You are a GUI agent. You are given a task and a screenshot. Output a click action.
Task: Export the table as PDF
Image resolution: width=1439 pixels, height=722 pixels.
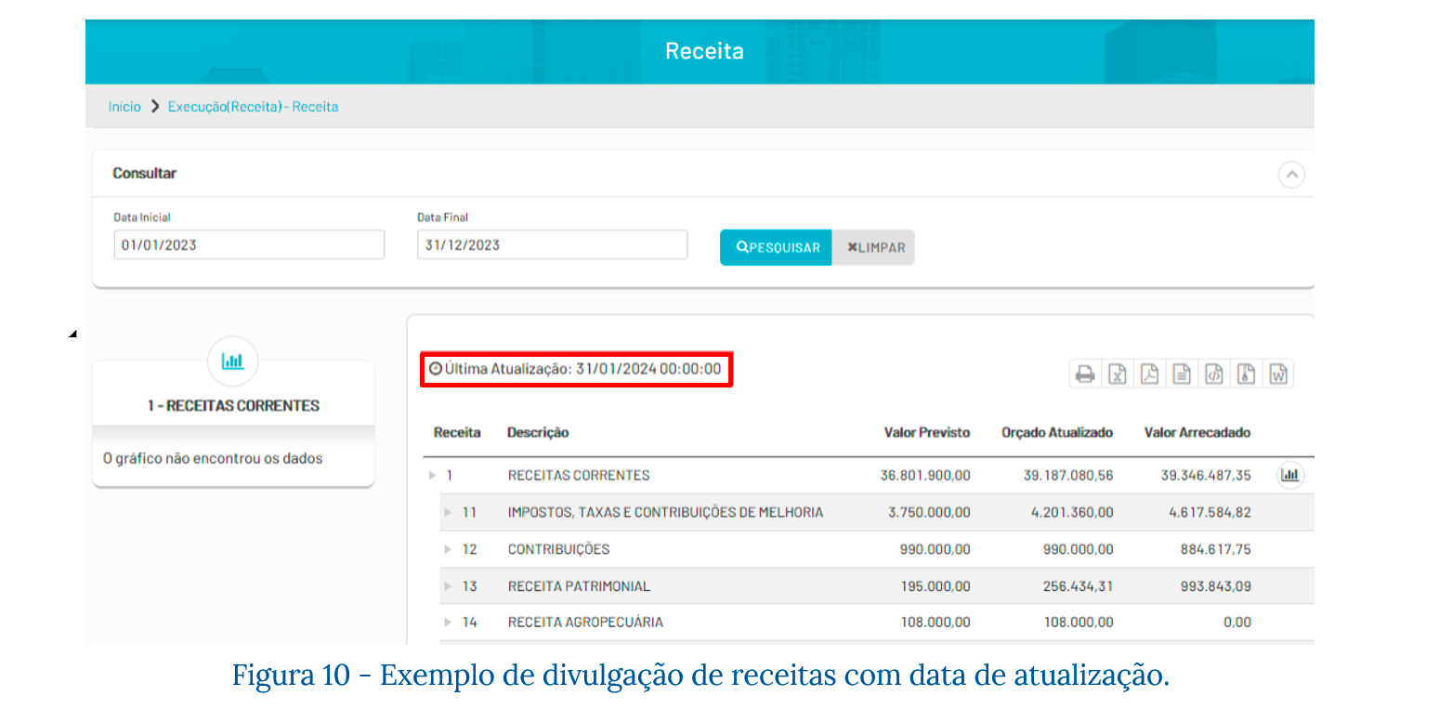point(1149,374)
